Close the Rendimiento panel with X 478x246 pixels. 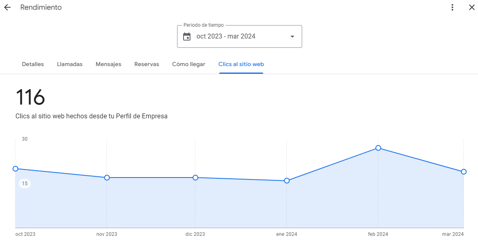tap(472, 8)
